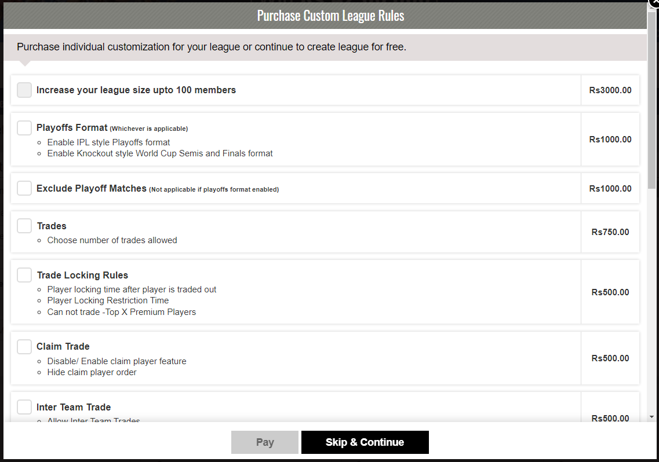Click '(Not applicable if playoffs format enabled)' note
This screenshot has width=659, height=462.
pyautogui.click(x=214, y=189)
